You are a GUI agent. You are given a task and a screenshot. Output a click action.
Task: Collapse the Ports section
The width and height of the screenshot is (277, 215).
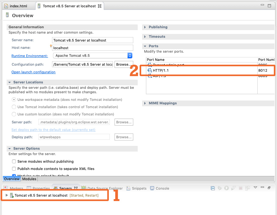pos(145,46)
